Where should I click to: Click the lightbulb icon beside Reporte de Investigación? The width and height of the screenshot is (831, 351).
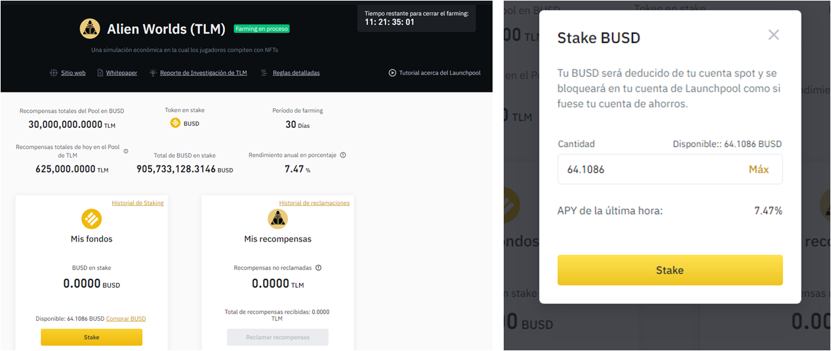coord(153,73)
